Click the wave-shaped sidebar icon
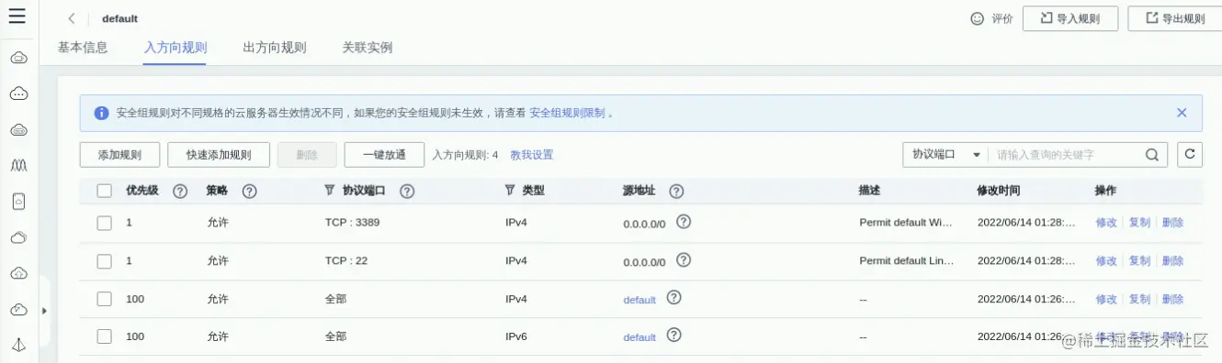Image resolution: width=1222 pixels, height=363 pixels. coord(18,165)
